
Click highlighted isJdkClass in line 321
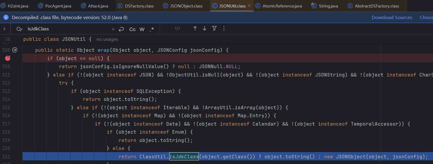tap(184, 157)
